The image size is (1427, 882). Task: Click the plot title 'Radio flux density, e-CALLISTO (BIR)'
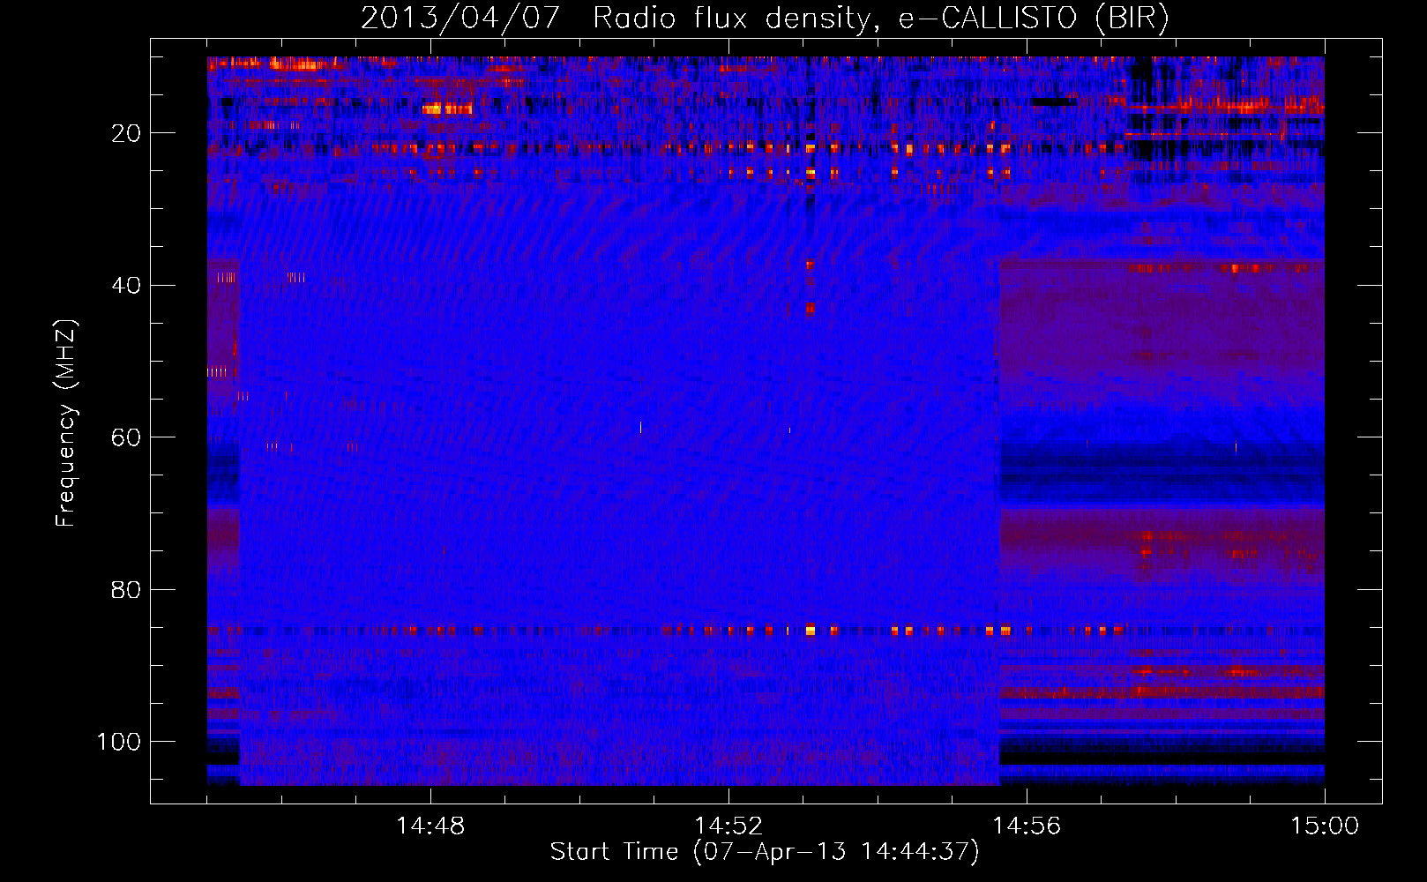click(881, 19)
